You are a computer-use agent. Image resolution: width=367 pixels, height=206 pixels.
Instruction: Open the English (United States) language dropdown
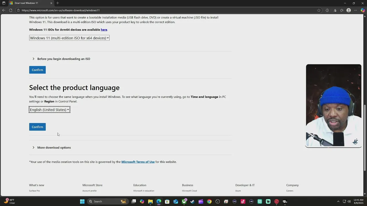point(49,110)
